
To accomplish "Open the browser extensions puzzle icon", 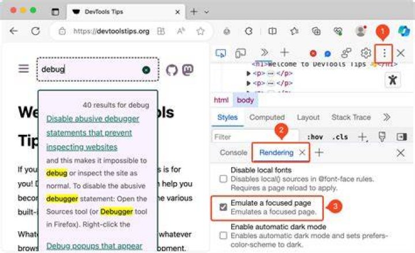I will click(248, 31).
